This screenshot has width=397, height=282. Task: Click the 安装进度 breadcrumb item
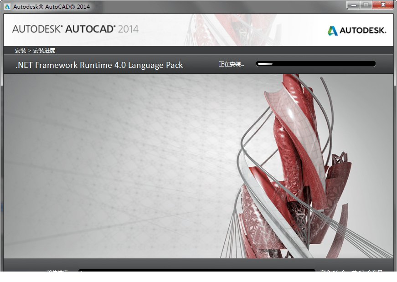click(44, 51)
